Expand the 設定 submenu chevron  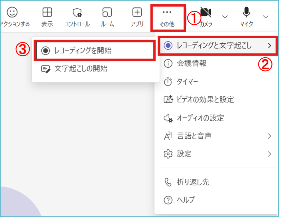click(269, 154)
